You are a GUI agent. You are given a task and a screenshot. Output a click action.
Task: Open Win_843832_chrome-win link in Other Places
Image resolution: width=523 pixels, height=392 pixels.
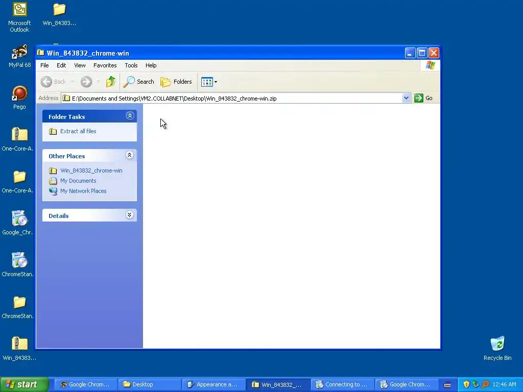[x=91, y=170]
